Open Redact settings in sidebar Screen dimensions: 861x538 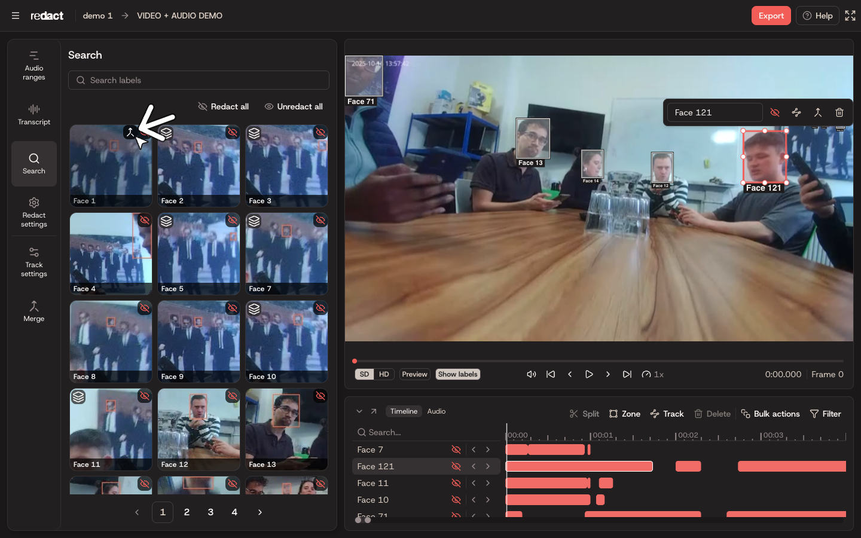34,212
